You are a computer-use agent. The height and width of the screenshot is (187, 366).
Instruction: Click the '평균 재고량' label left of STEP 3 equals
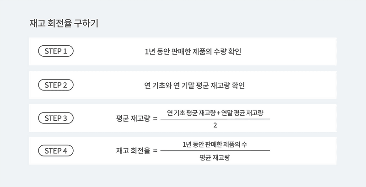(133, 118)
